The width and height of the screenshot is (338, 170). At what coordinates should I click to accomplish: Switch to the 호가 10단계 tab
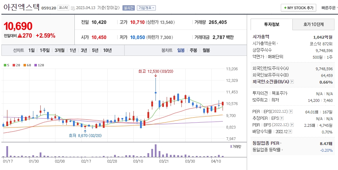(x=313, y=24)
